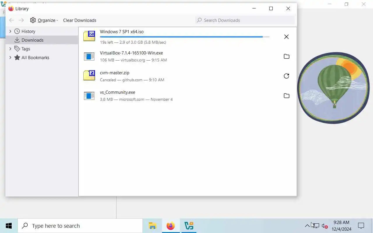Retry the cvm-master.zip download
The height and width of the screenshot is (233, 373).
point(286,76)
